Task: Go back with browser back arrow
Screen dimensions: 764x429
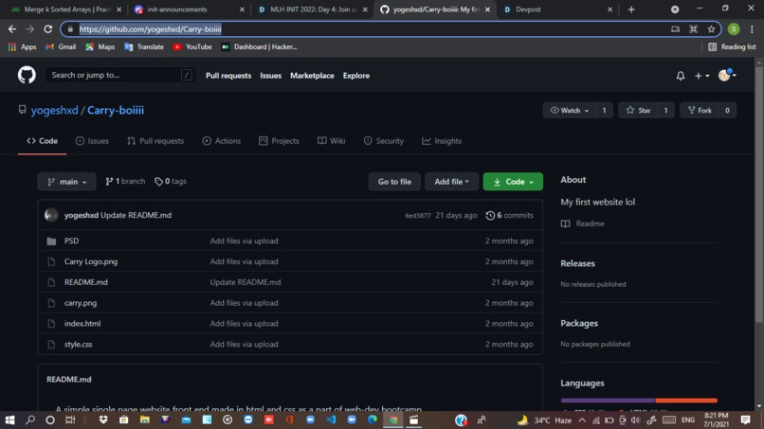Action: coord(12,29)
